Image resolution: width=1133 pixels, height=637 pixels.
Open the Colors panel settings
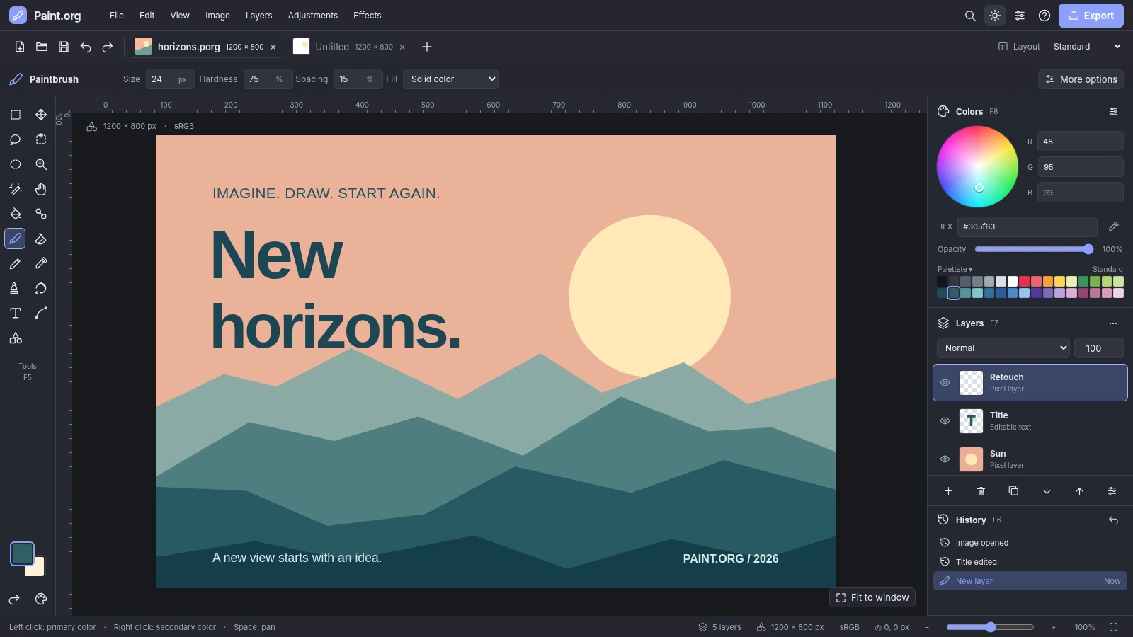pos(1113,111)
